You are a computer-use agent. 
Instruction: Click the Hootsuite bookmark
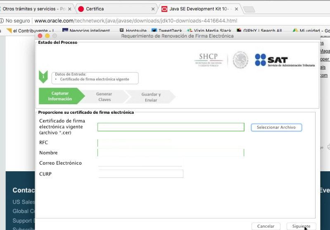[135, 31]
